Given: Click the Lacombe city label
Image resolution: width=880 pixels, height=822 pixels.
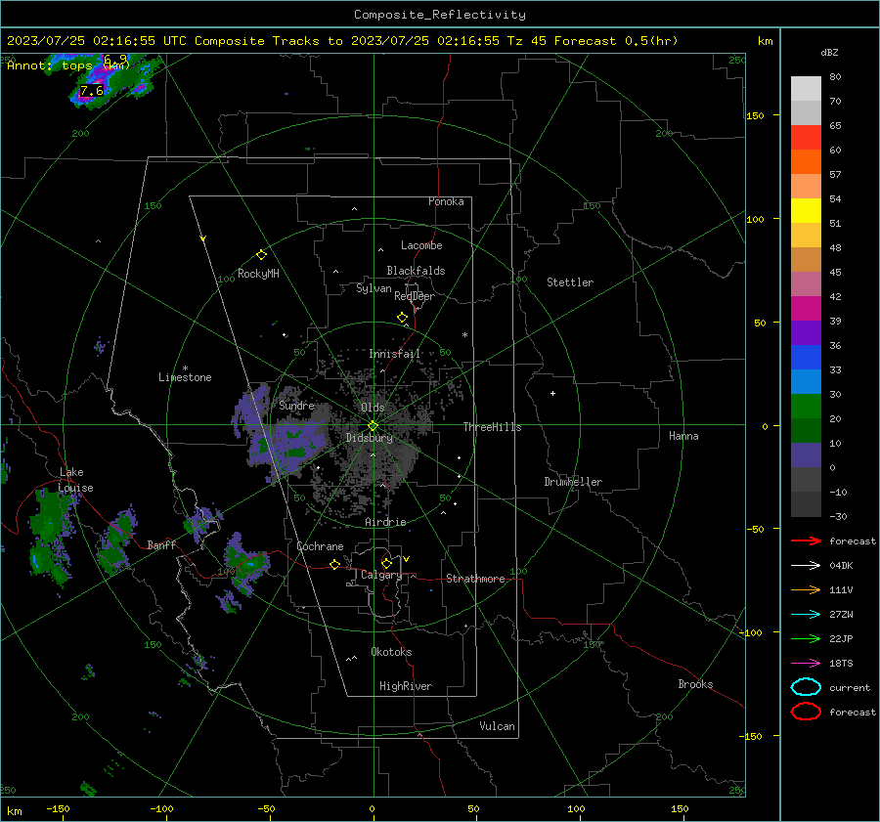Looking at the screenshot, I should point(421,245).
